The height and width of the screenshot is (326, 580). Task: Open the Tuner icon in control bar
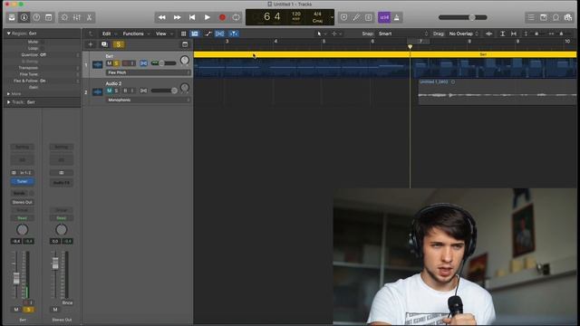pos(356,17)
